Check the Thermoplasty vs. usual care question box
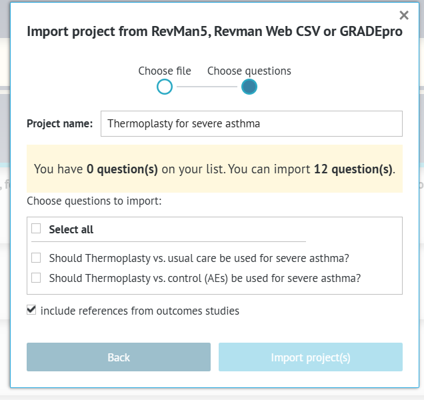 [x=36, y=258]
